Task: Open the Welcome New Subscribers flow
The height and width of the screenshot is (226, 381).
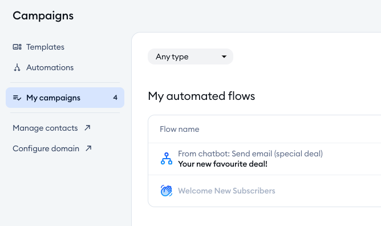Action: [x=226, y=191]
